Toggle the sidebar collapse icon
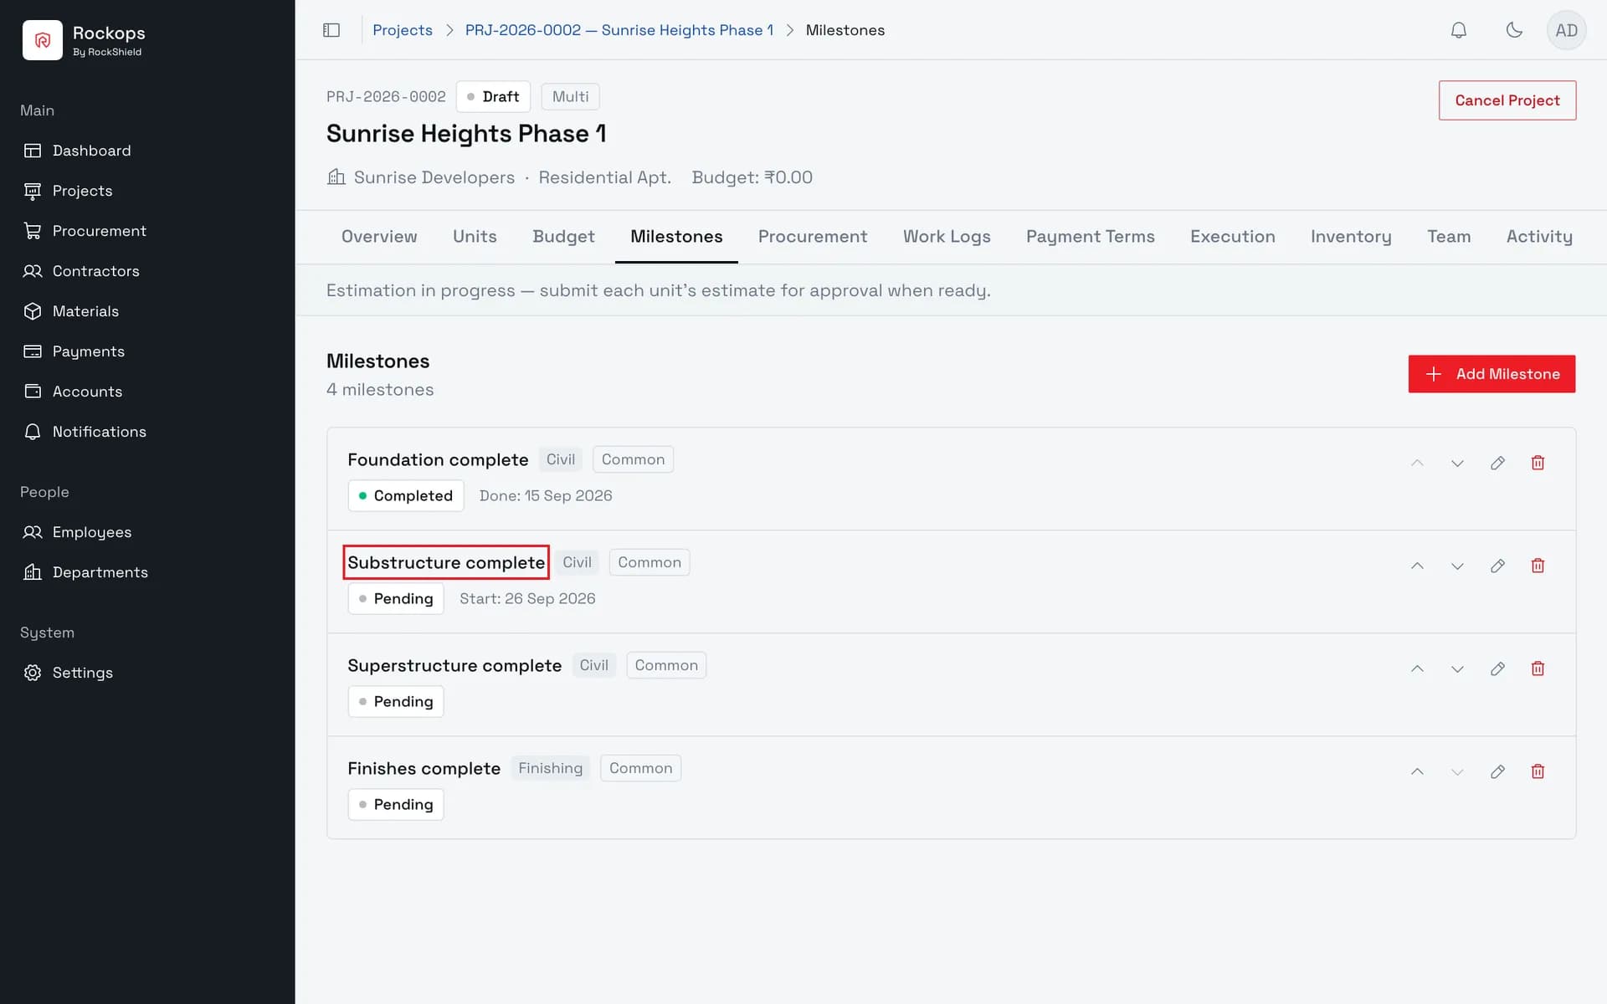The height and width of the screenshot is (1004, 1607). pyautogui.click(x=331, y=30)
